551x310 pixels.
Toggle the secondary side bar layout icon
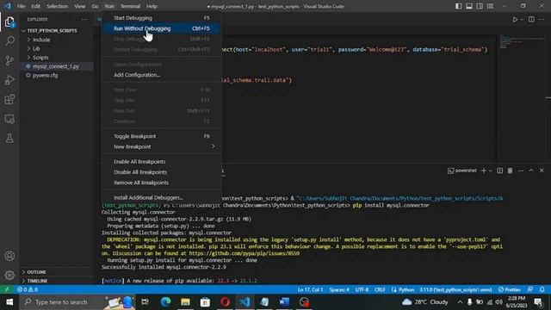point(480,6)
